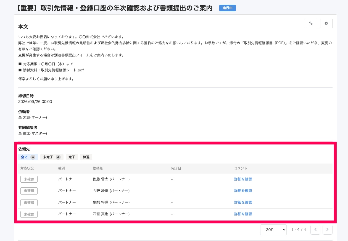Click the 共同編集者 label
This screenshot has width=348, height=241.
click(28, 128)
